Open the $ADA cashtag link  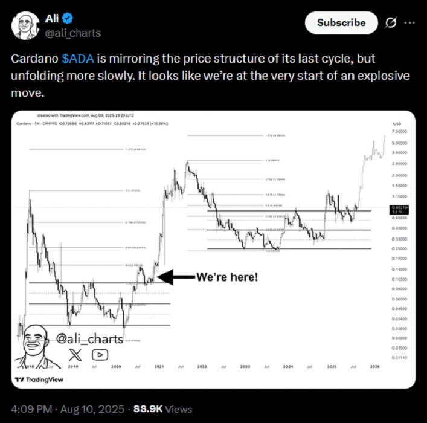78,59
